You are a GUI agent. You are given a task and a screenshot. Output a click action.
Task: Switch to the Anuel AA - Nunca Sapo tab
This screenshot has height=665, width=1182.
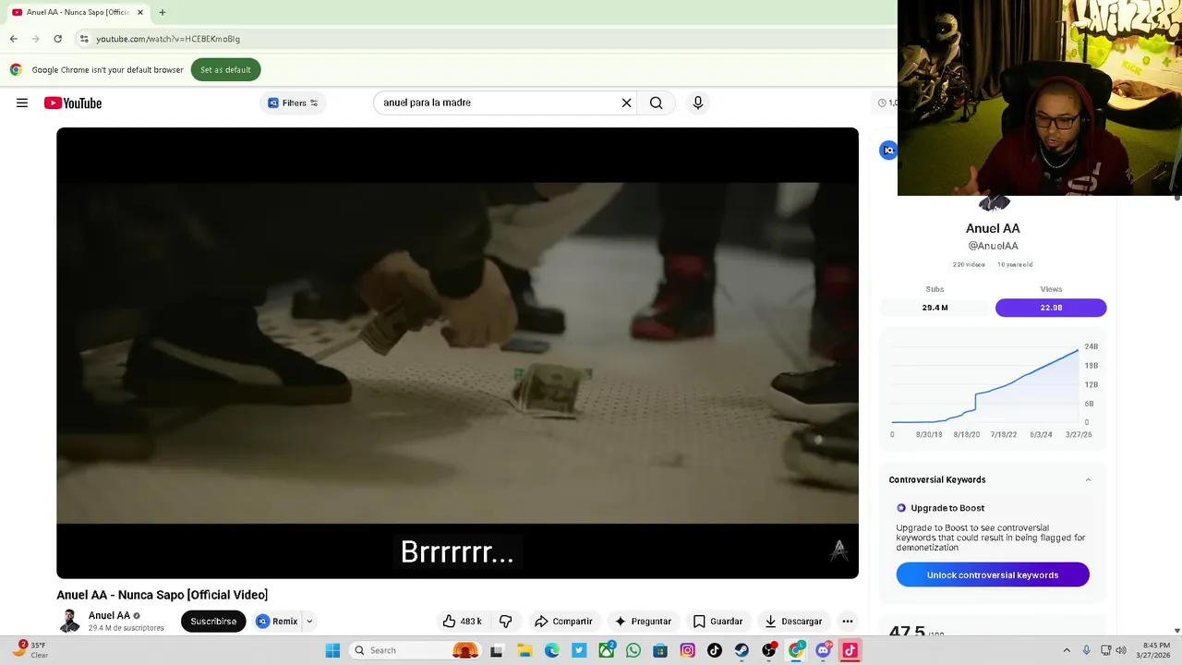(x=78, y=12)
